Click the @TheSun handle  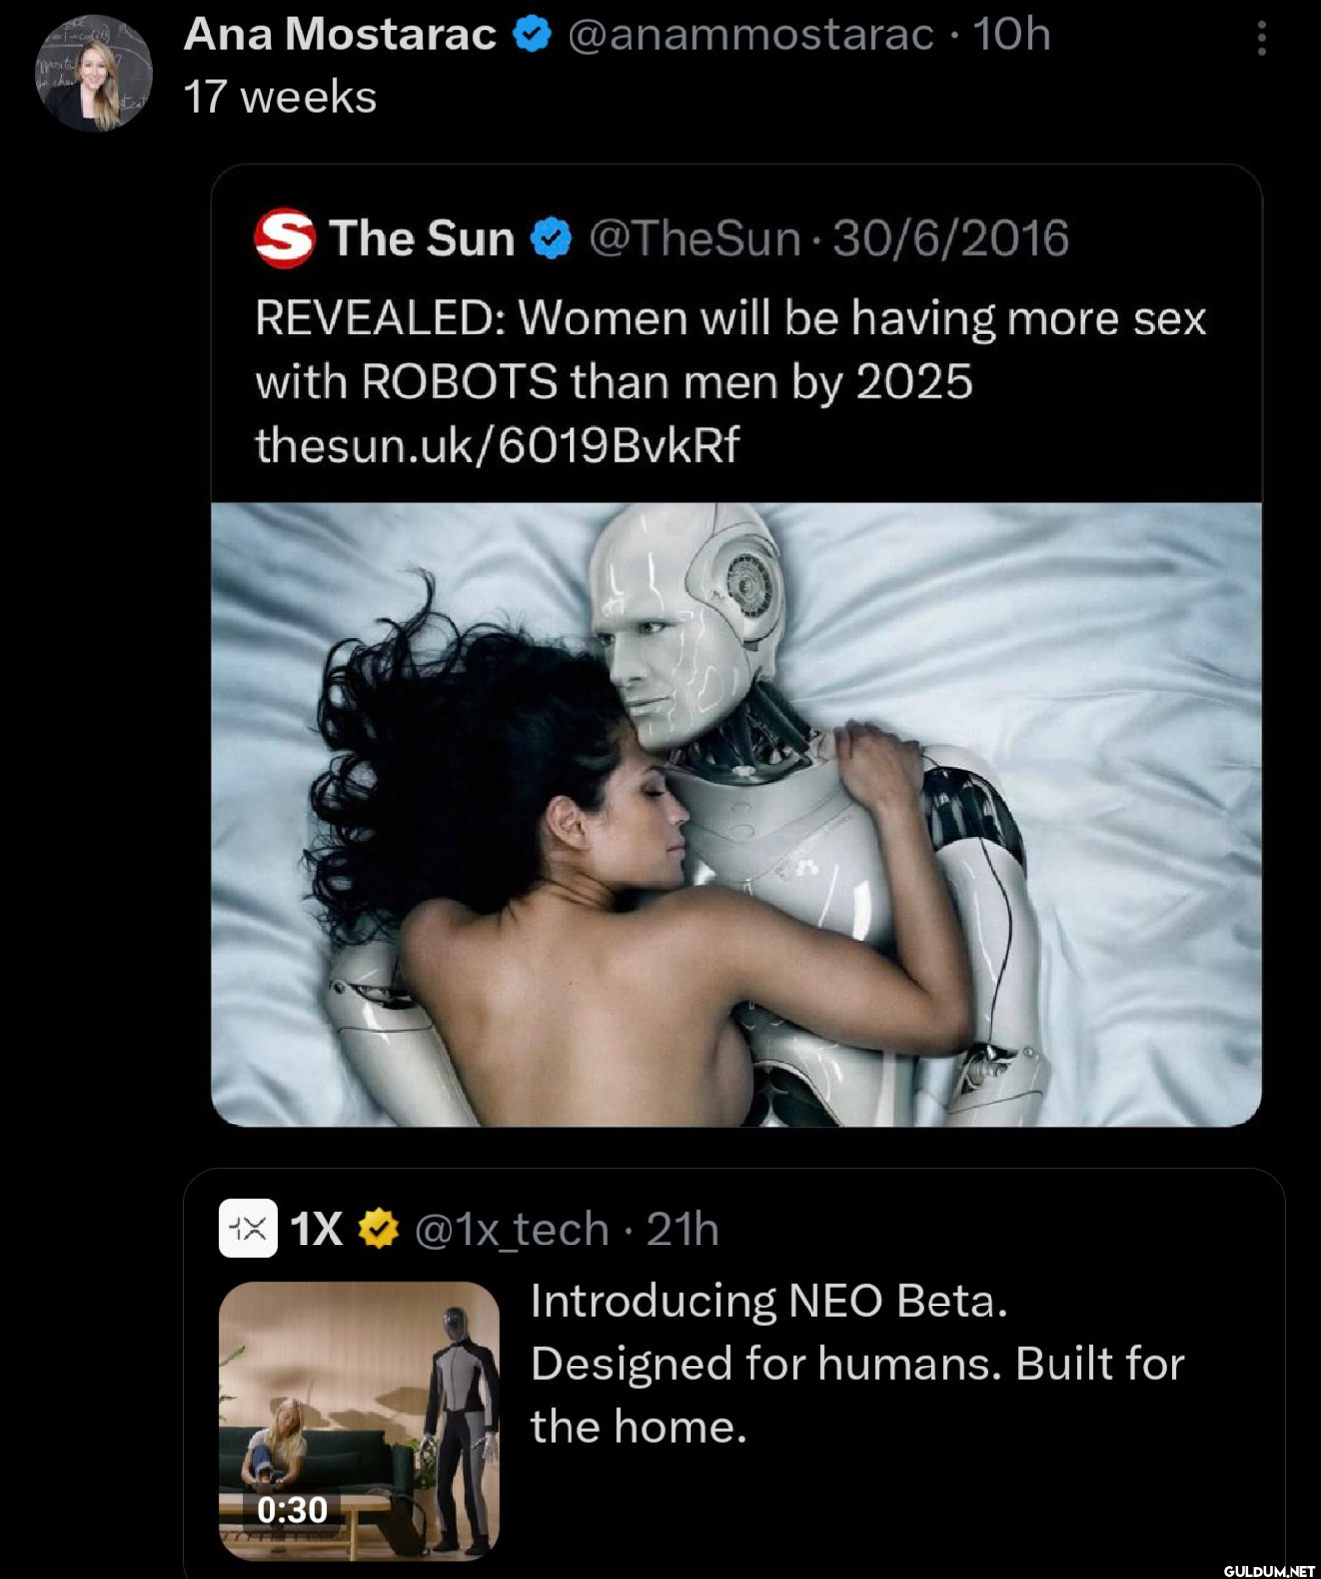tap(694, 239)
